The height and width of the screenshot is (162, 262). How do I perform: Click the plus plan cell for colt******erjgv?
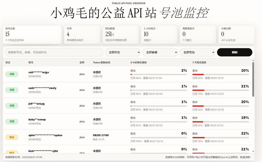point(82,74)
